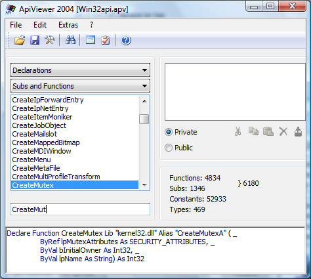Select CreateMenu in the list
Viewport: 311px width, 279px height.
point(75,160)
